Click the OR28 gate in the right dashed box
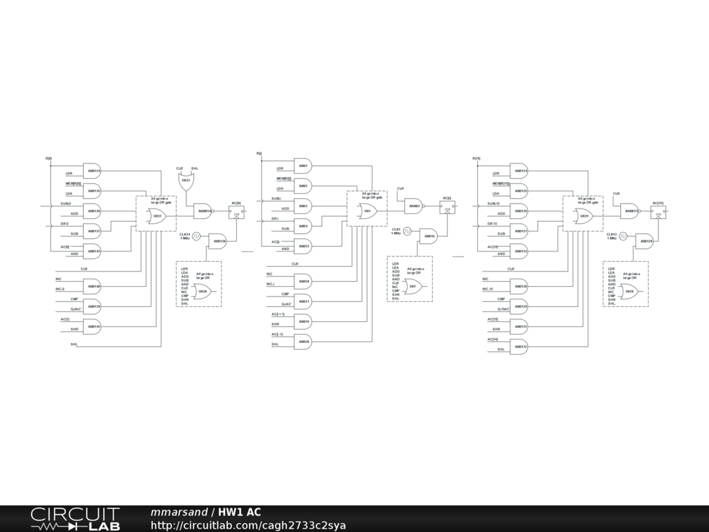The image size is (709, 532). coord(629,292)
